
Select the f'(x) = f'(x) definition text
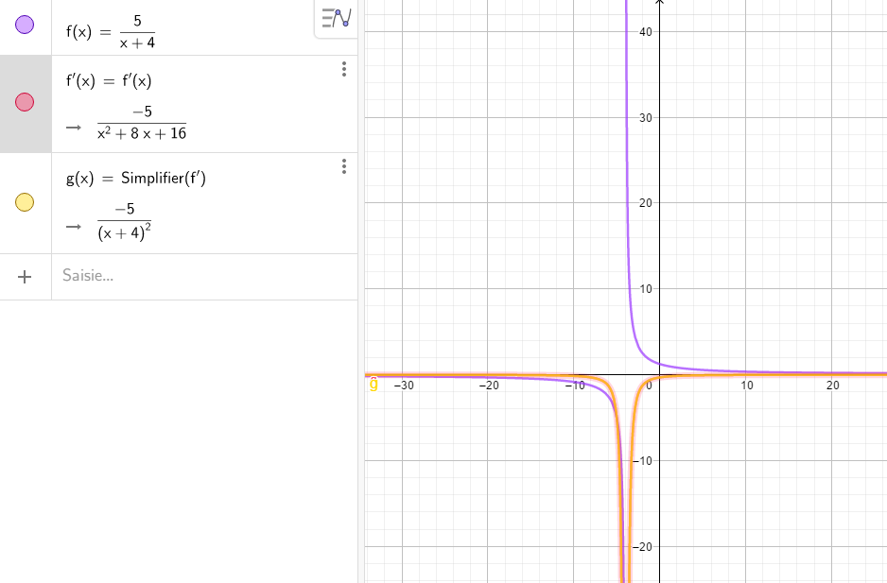[109, 81]
